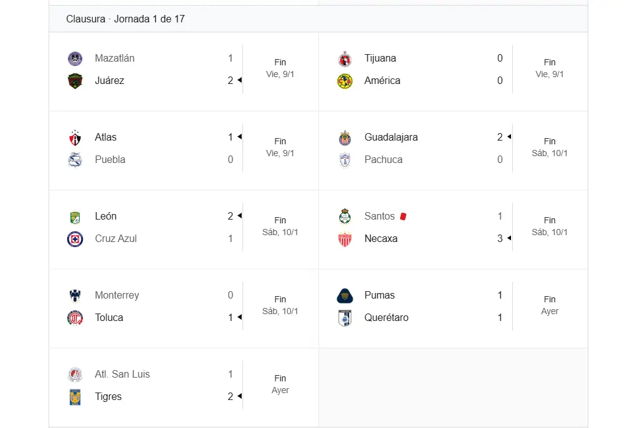The width and height of the screenshot is (640, 428).
Task: Click the Cruz Azul crest icon
Action: (75, 239)
